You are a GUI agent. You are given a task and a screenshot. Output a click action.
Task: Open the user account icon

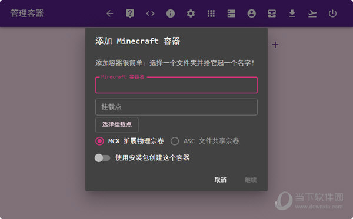251,14
